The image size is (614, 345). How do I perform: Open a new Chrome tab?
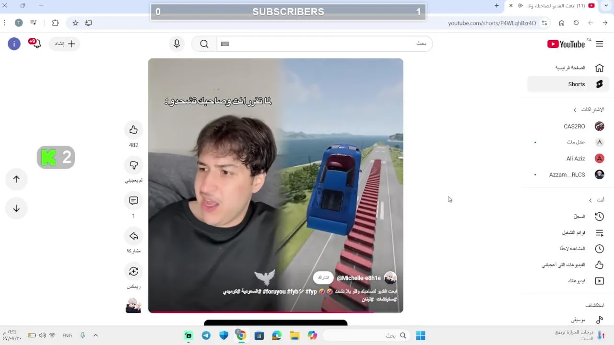496,6
